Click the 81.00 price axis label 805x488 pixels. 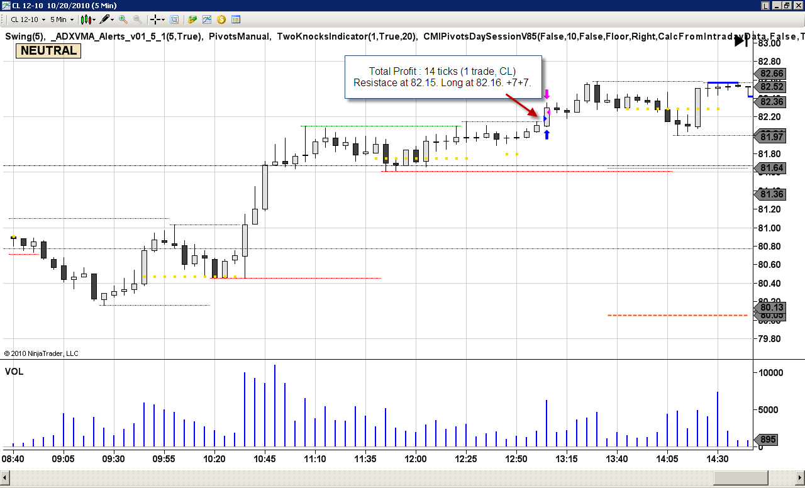[770, 228]
